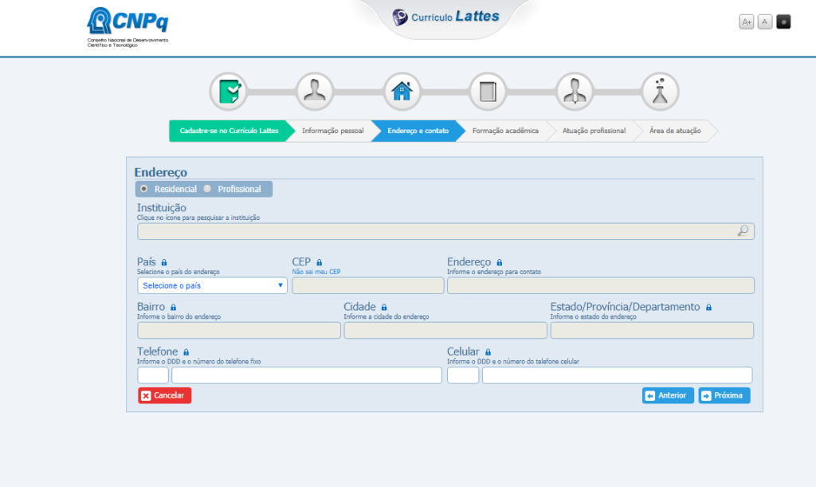The image size is (816, 487).
Task: Enable high contrast mode with the dark button
Action: pyautogui.click(x=783, y=22)
